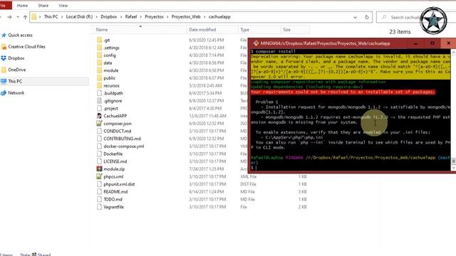Select the phpcs.xml file icon

pos(99,176)
